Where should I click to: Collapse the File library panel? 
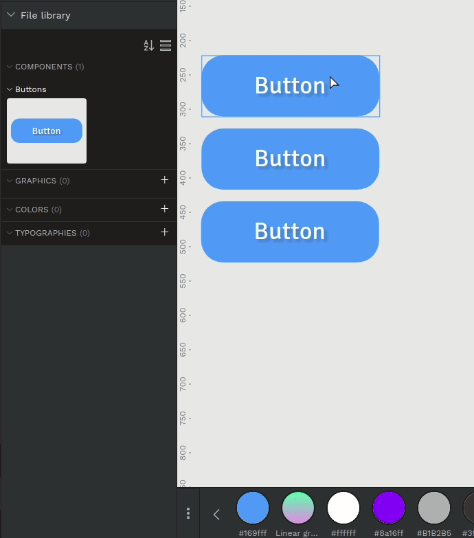click(11, 15)
